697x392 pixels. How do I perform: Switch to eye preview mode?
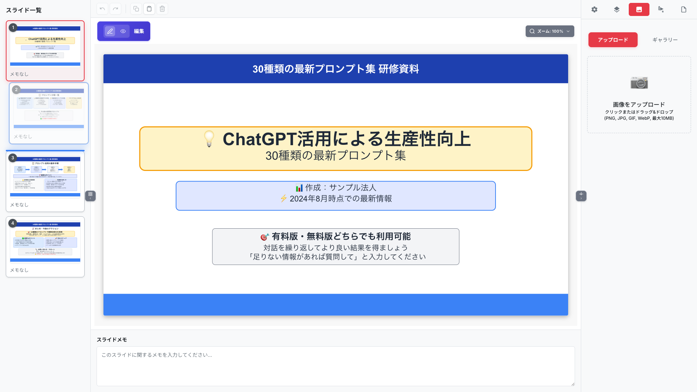point(123,31)
